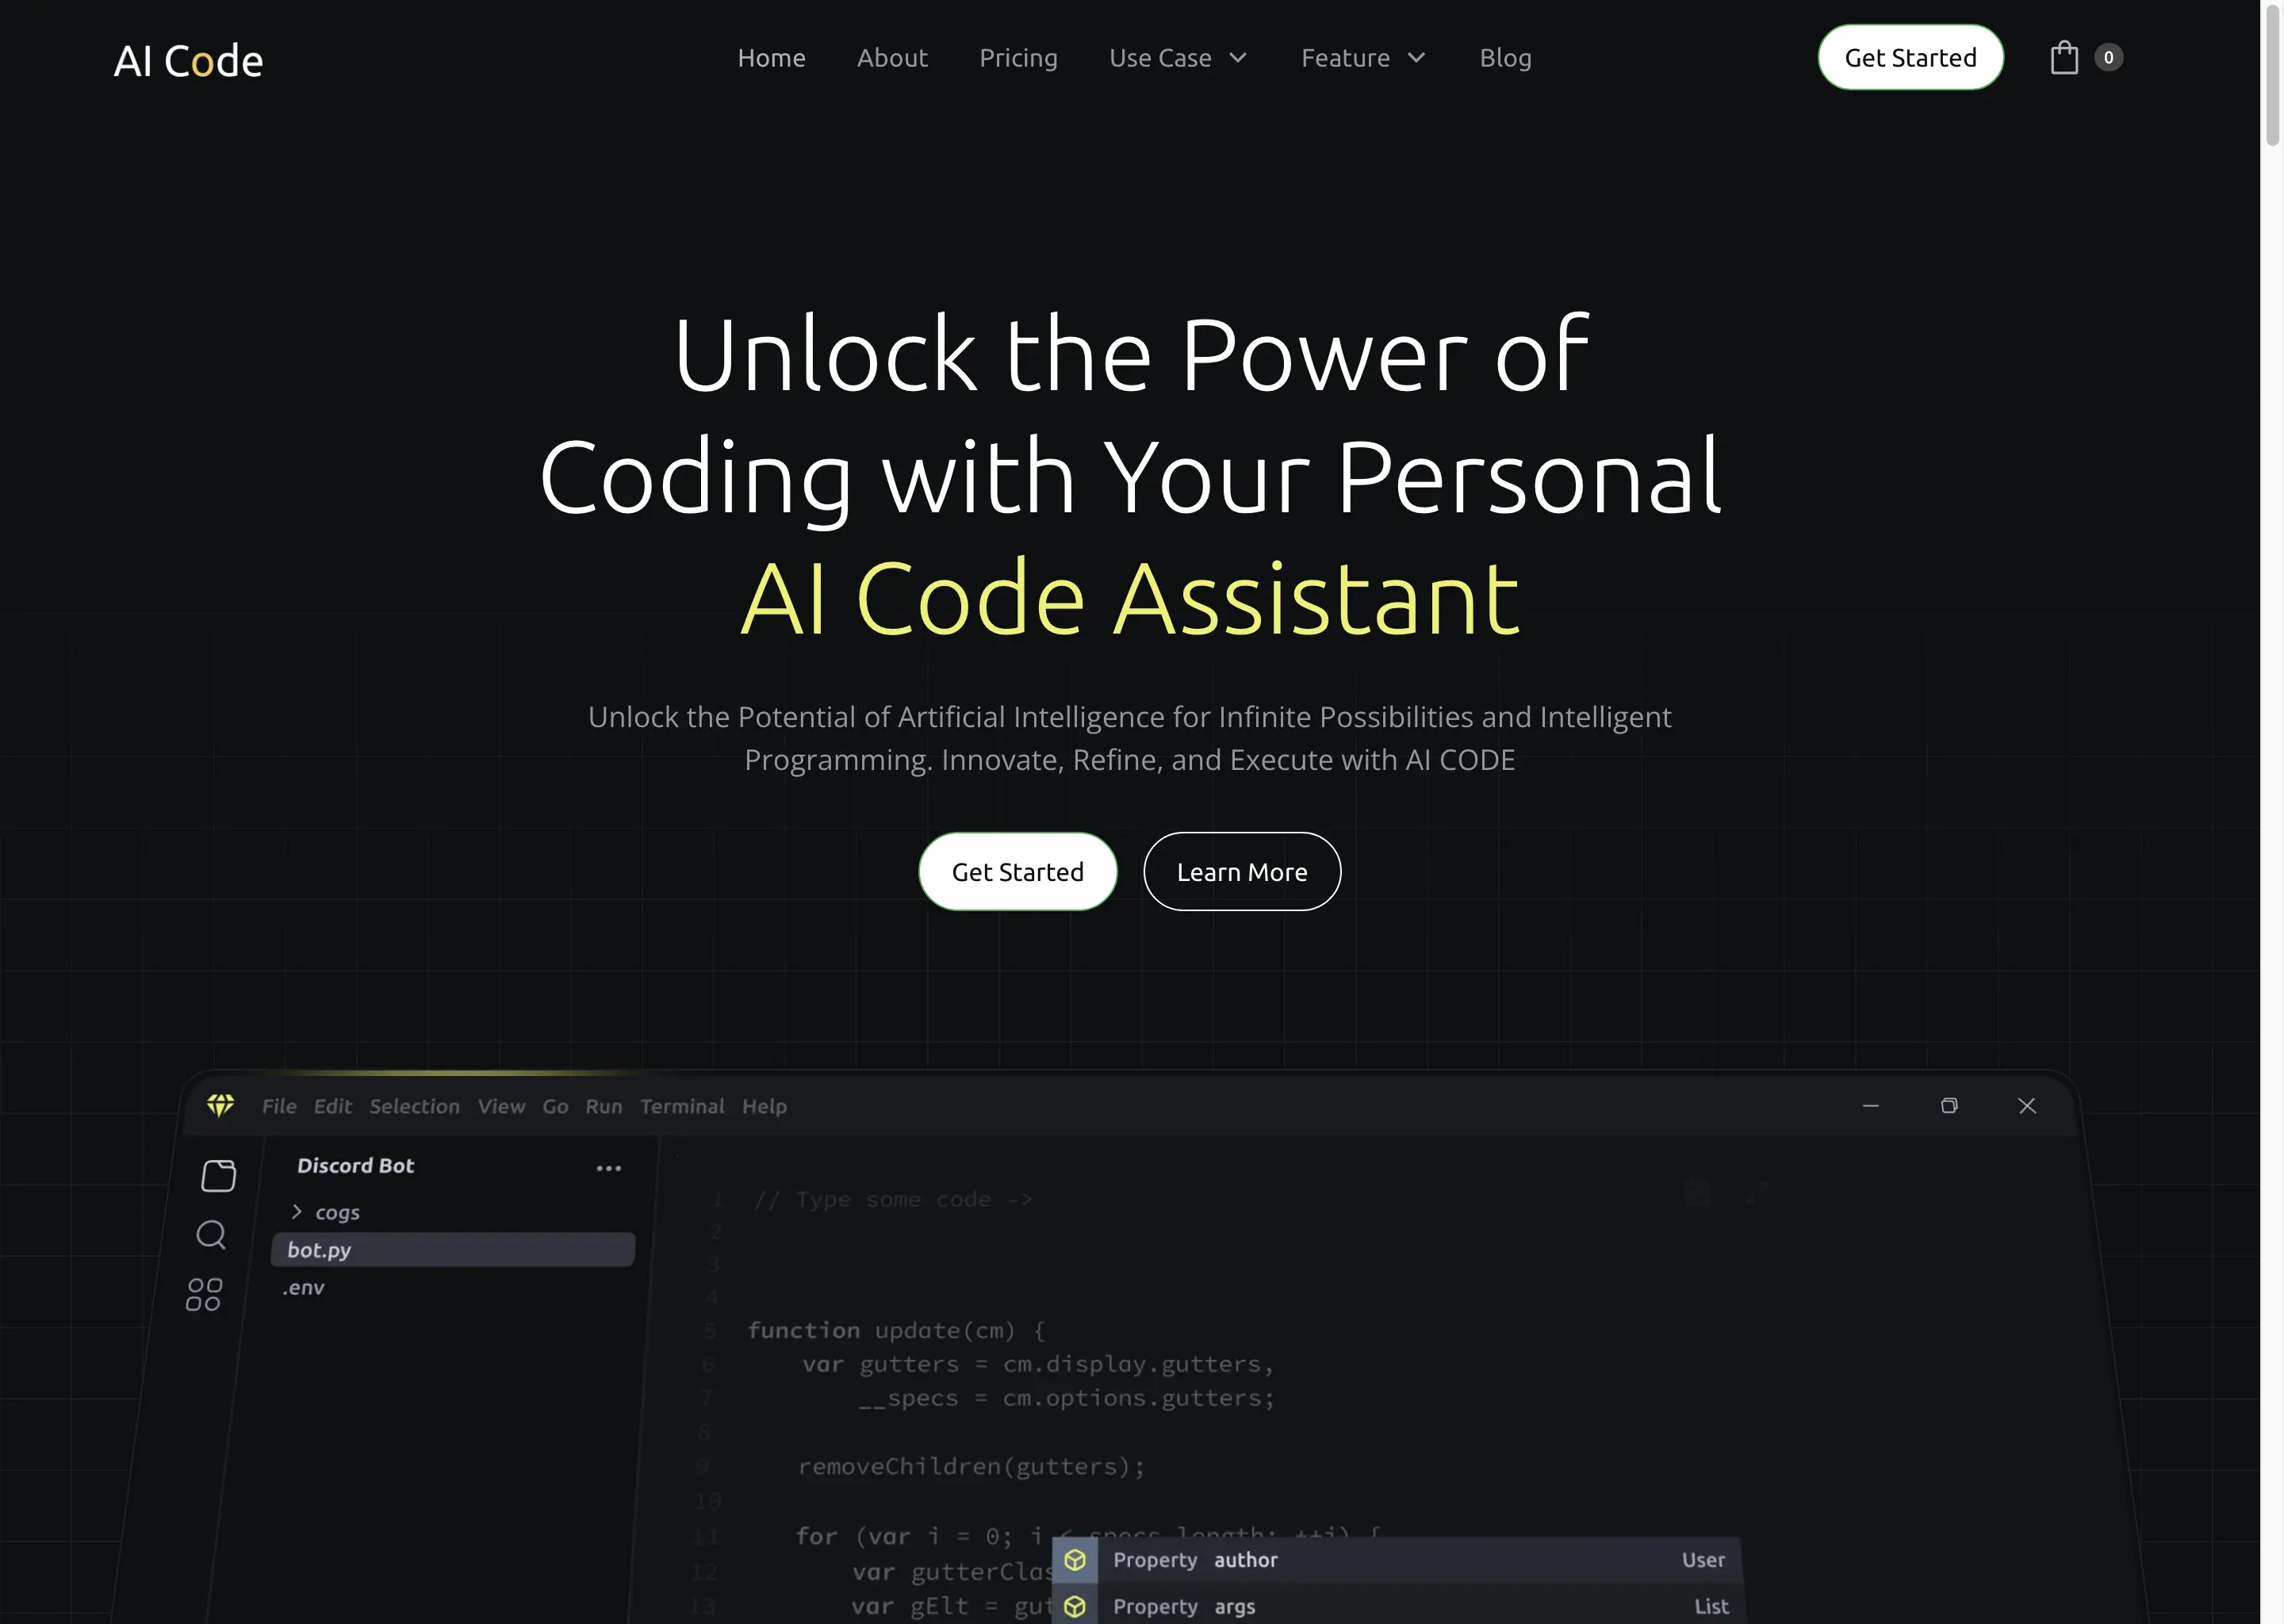Open the Blog page
Image resolution: width=2284 pixels, height=1624 pixels.
(x=1506, y=57)
